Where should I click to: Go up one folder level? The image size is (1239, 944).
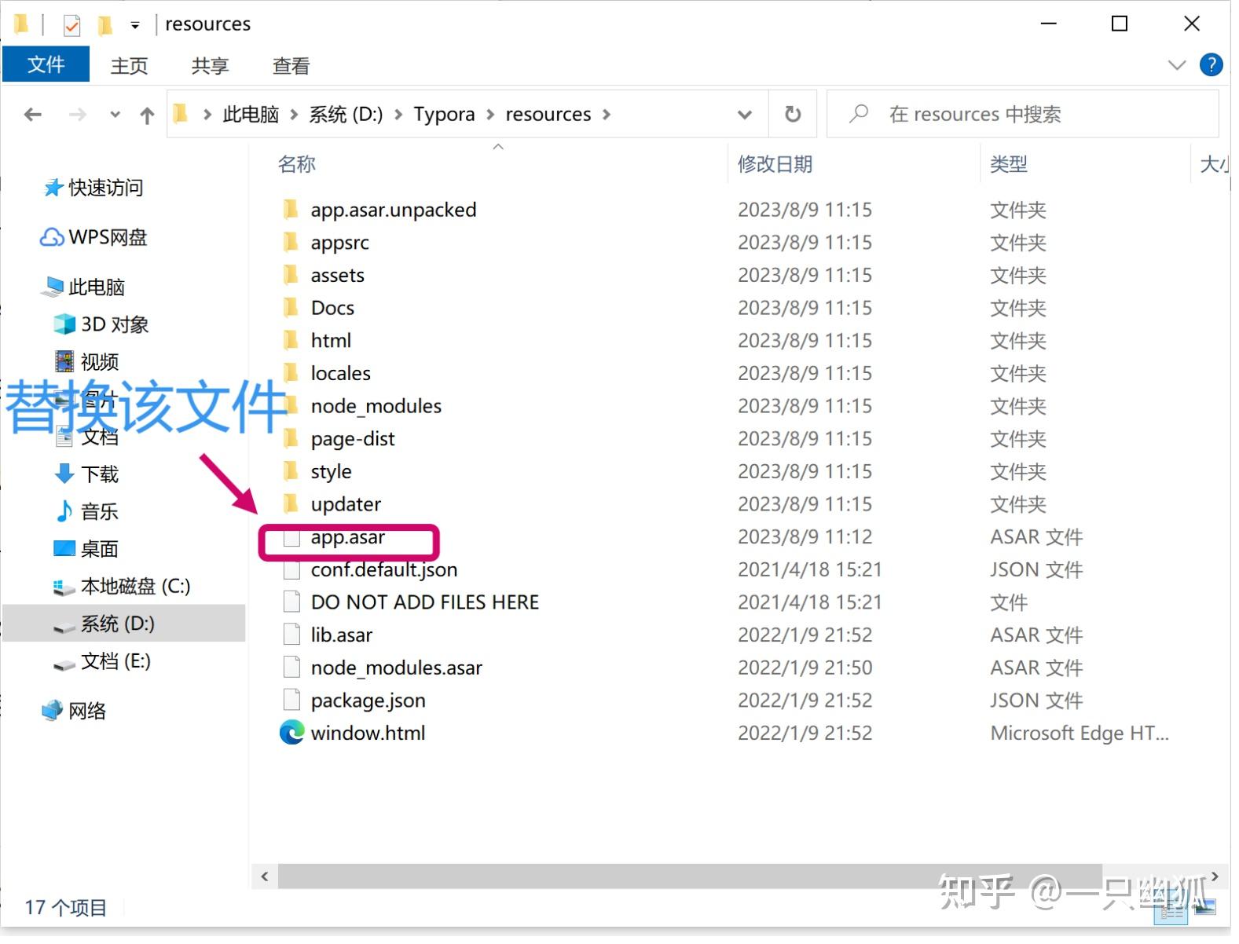coord(147,115)
